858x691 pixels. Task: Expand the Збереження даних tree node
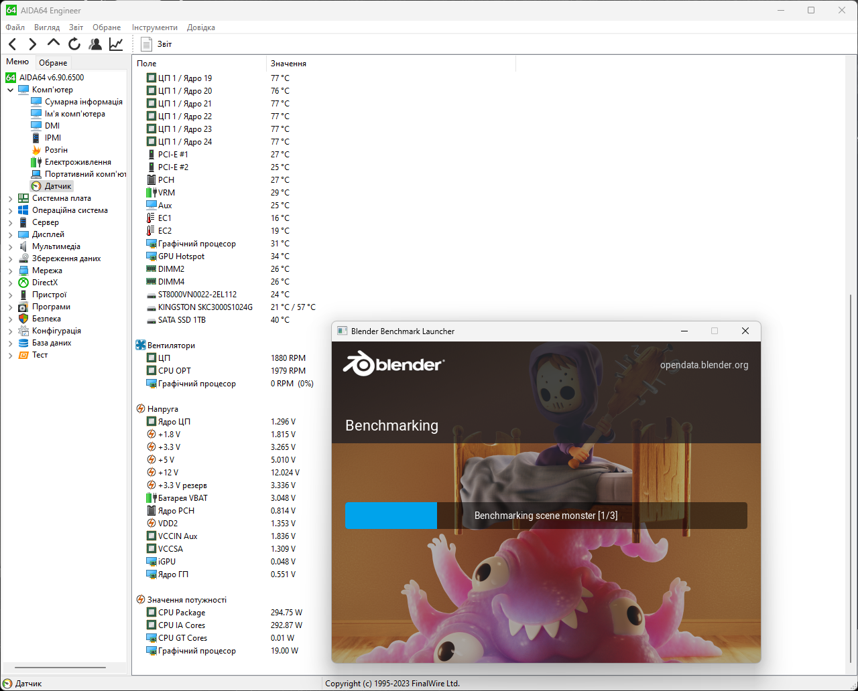[11, 258]
